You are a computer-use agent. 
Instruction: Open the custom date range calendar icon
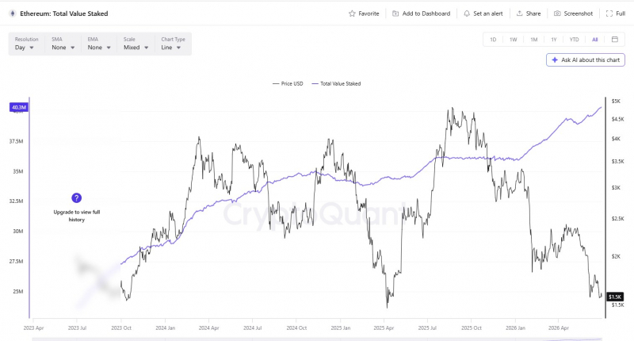point(615,39)
